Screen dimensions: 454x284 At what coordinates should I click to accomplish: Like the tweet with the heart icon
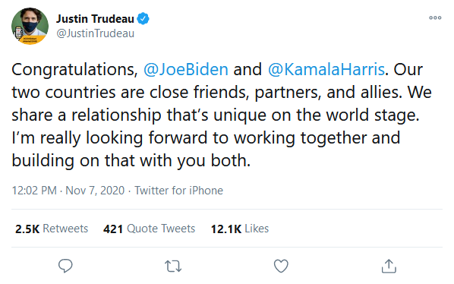(x=281, y=266)
